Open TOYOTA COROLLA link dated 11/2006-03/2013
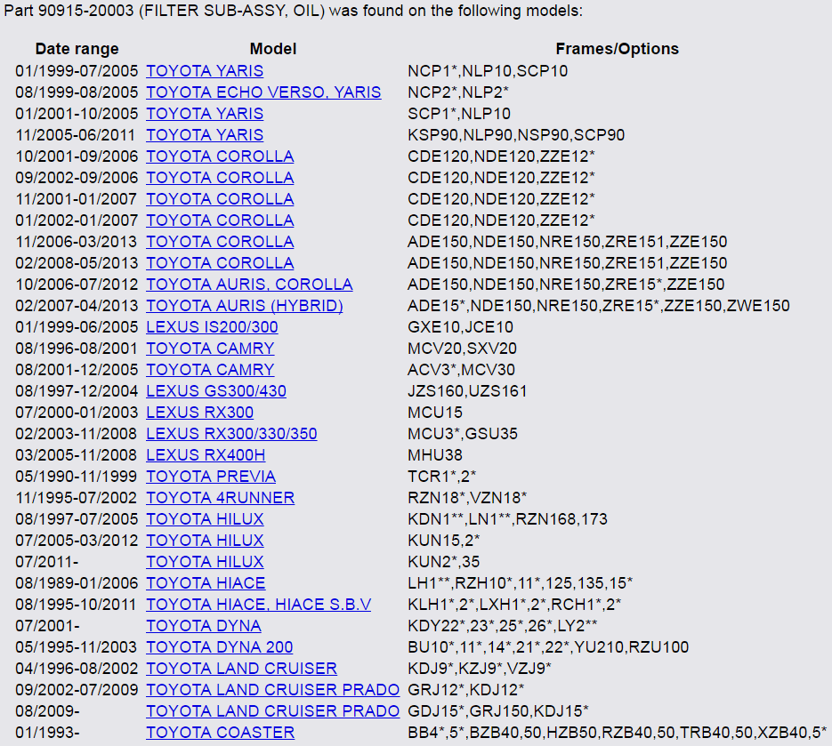 (220, 241)
